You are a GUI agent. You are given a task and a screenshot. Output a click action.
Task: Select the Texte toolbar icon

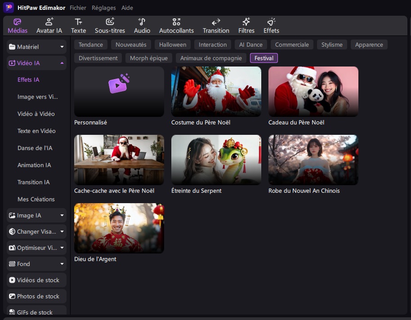(x=78, y=26)
